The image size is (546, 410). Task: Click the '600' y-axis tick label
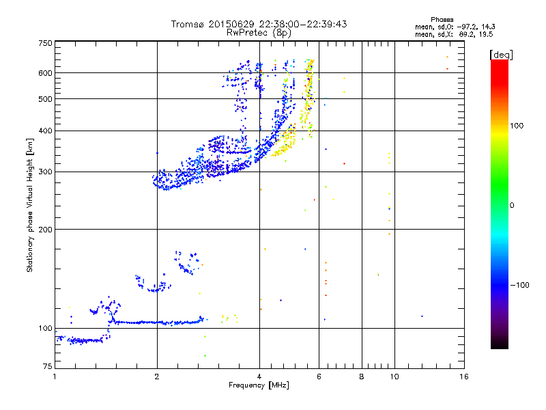pyautogui.click(x=45, y=73)
